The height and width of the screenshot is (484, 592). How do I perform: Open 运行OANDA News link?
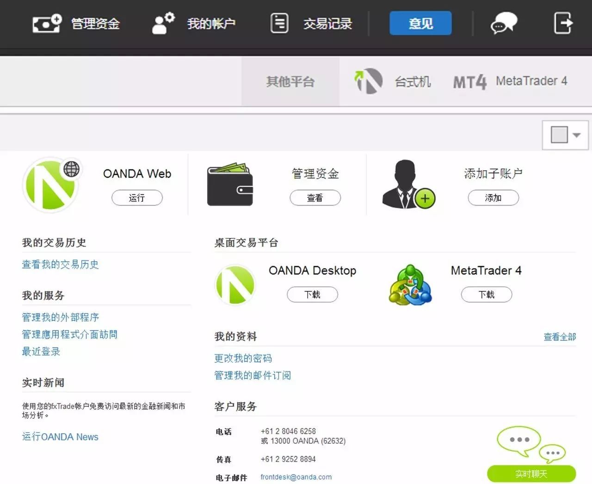60,437
